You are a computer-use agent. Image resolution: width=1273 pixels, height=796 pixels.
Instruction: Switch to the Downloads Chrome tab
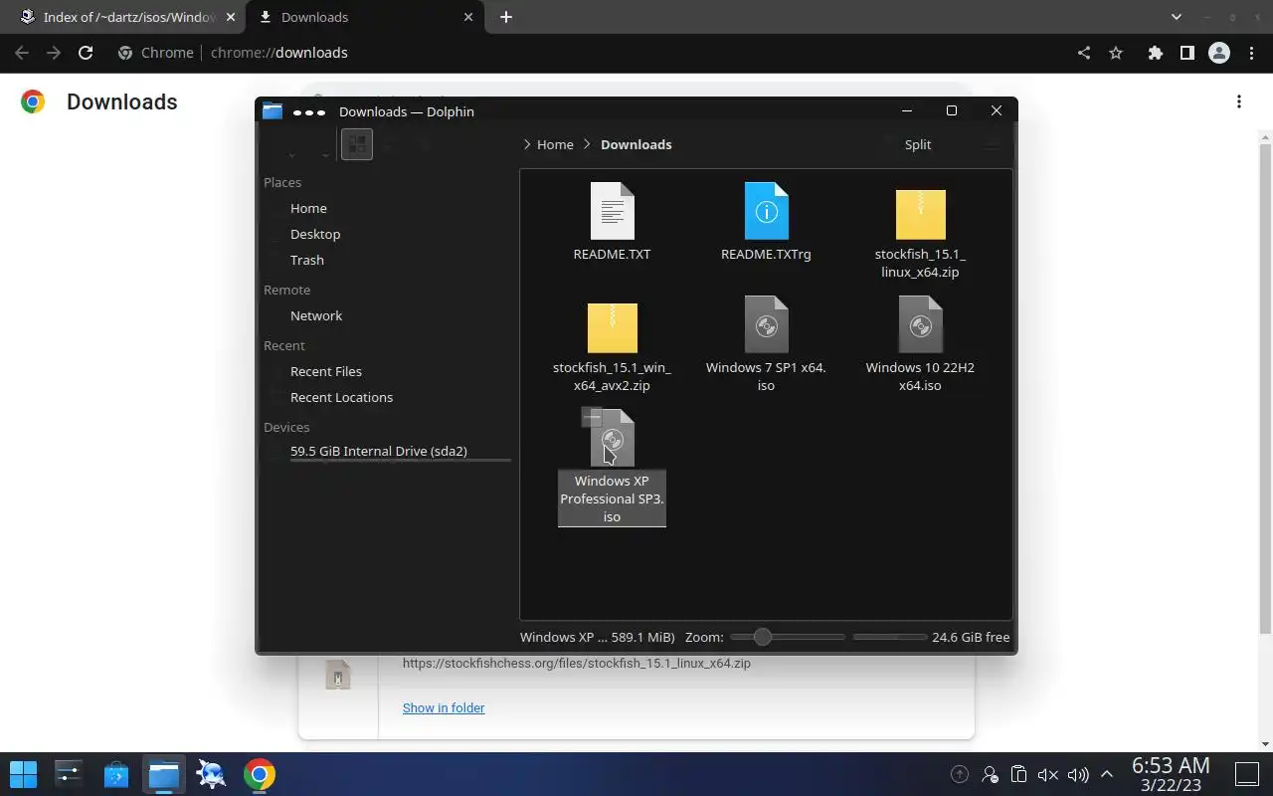pyautogui.click(x=365, y=17)
